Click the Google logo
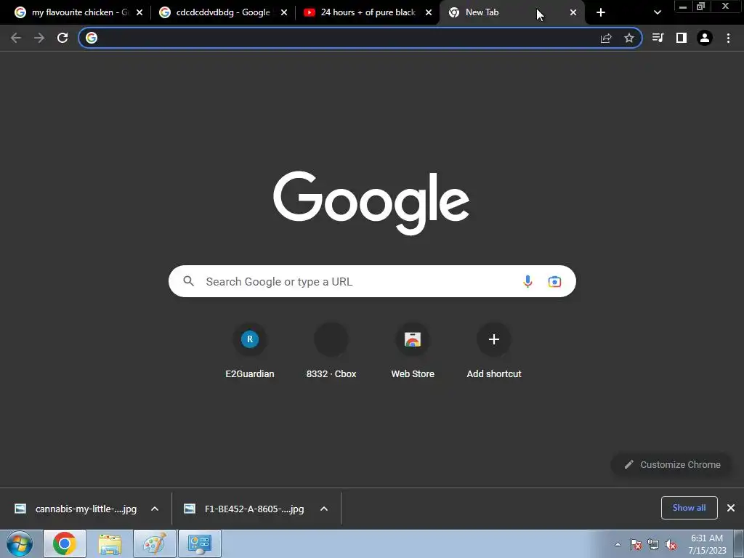Viewport: 744px width, 558px height. tap(371, 203)
